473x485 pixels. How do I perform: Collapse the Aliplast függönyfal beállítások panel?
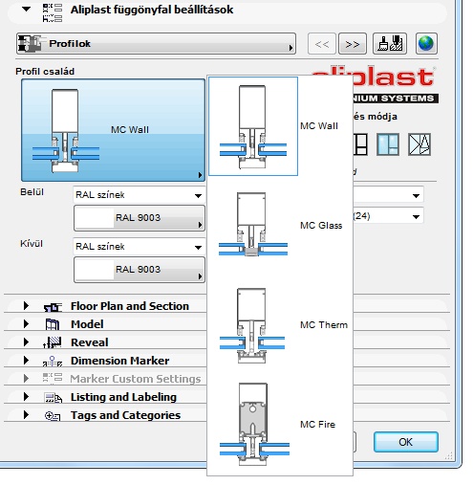26,10
